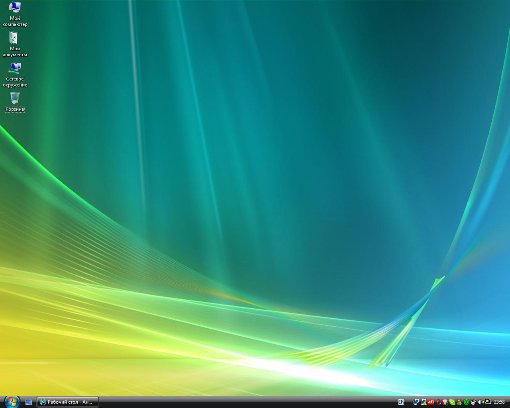The height and width of the screenshot is (408, 510).
Task: Click the Show Desktop quick launch icon
Action: tap(29, 402)
